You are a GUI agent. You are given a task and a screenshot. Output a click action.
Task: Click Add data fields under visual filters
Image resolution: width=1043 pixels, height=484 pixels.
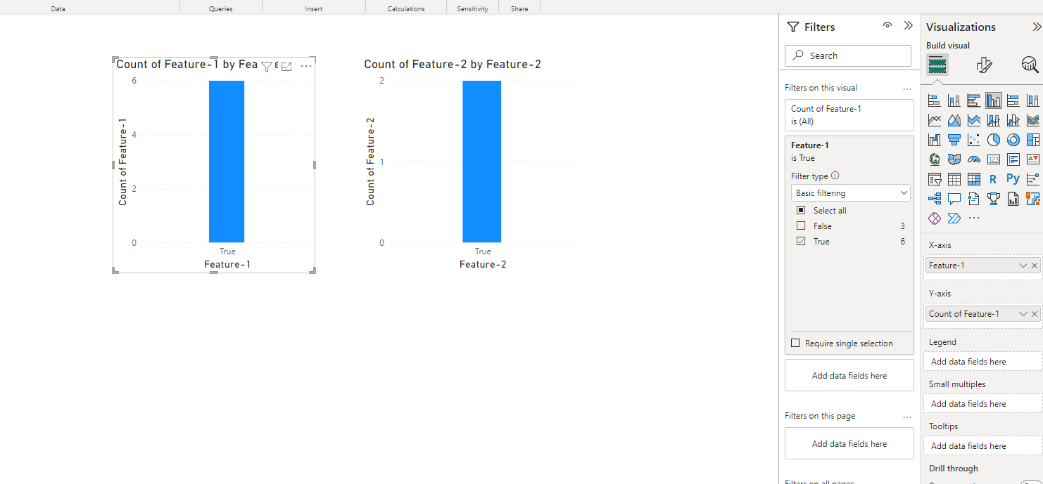click(x=849, y=375)
